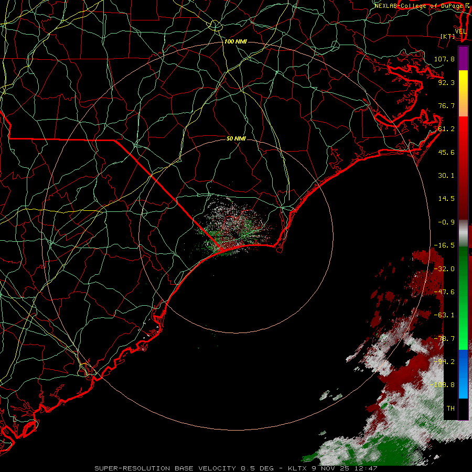Click the 61.2 value on velocity scale
This screenshot has height=472, width=472.
(x=446, y=129)
